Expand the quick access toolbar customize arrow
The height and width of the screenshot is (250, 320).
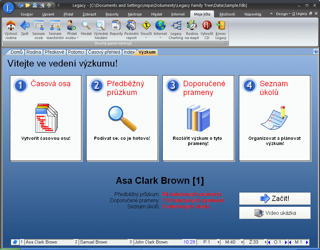tap(58, 5)
